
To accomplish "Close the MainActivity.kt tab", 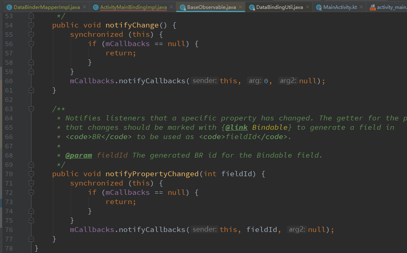I will coord(361,7).
